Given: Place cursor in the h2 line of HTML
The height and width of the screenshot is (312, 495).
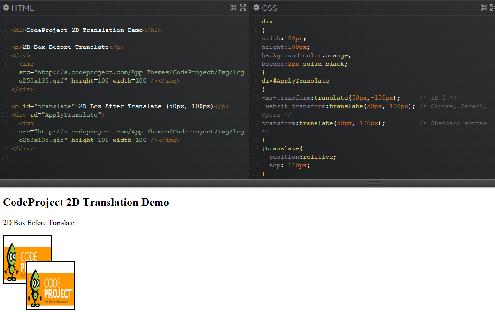Looking at the screenshot, I should (x=86, y=30).
